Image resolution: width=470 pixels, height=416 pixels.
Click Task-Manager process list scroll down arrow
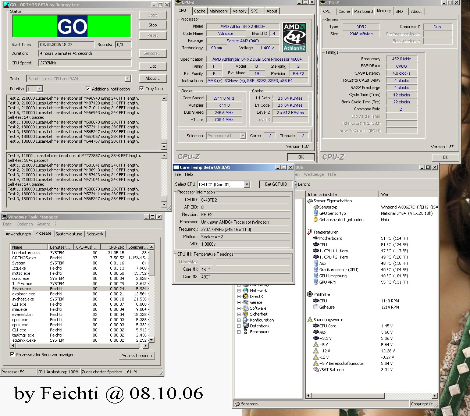click(151, 340)
